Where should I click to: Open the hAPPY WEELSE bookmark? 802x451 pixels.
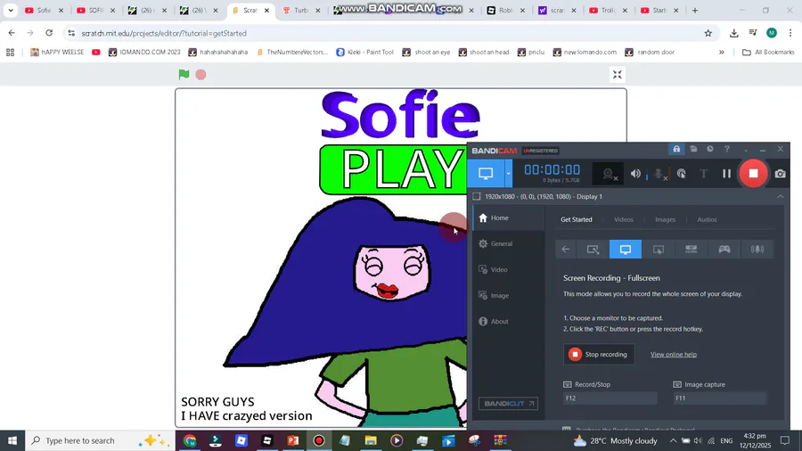(57, 53)
